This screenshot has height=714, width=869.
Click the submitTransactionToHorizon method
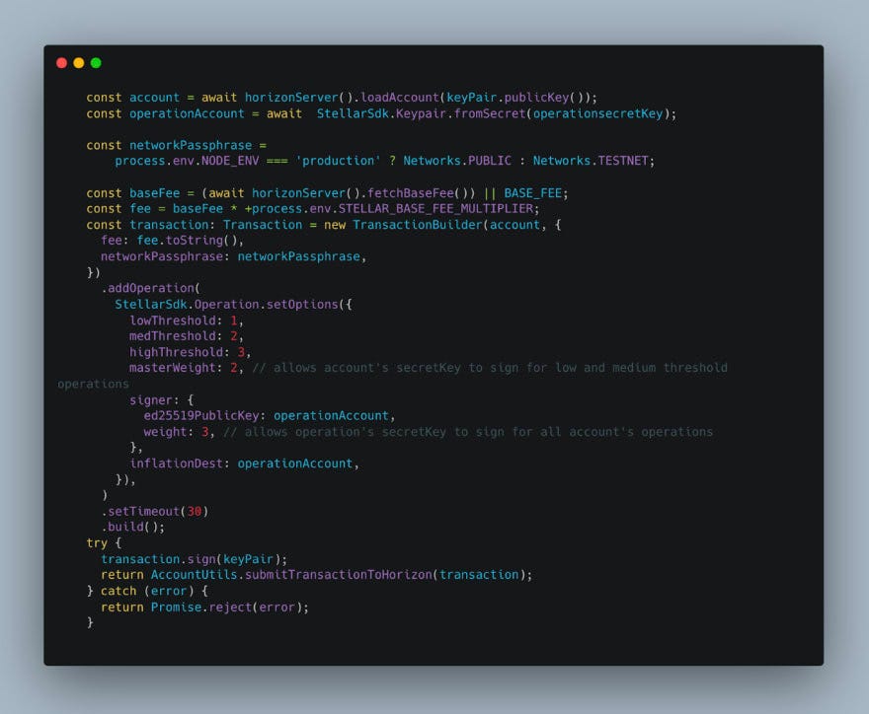coord(338,575)
